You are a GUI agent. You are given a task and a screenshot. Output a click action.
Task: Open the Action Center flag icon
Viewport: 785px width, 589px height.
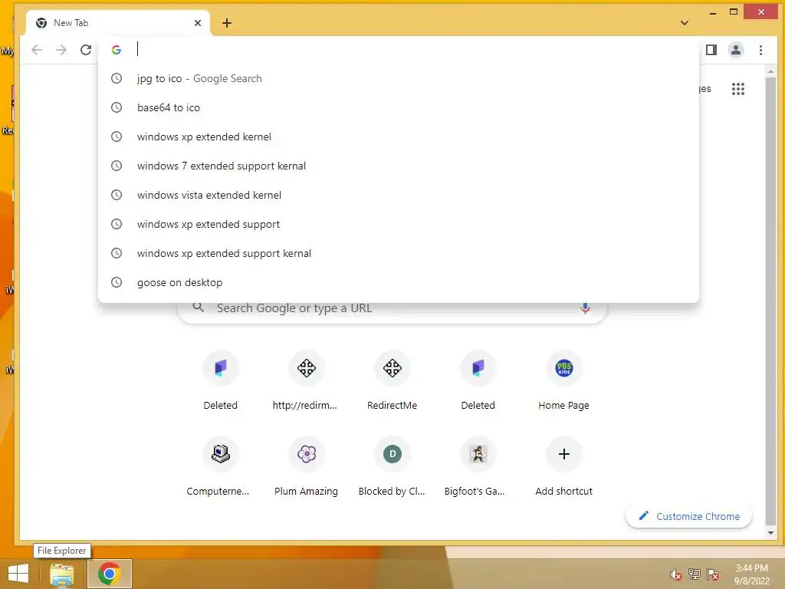tap(713, 574)
